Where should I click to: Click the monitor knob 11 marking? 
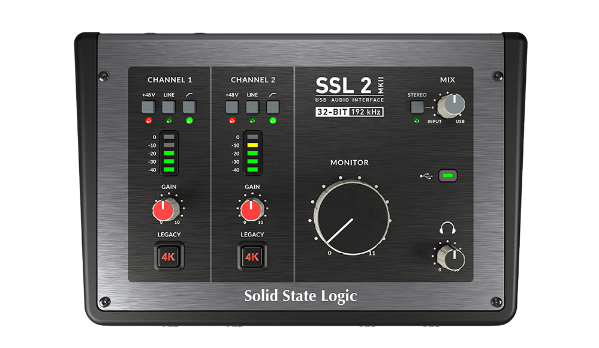point(372,253)
